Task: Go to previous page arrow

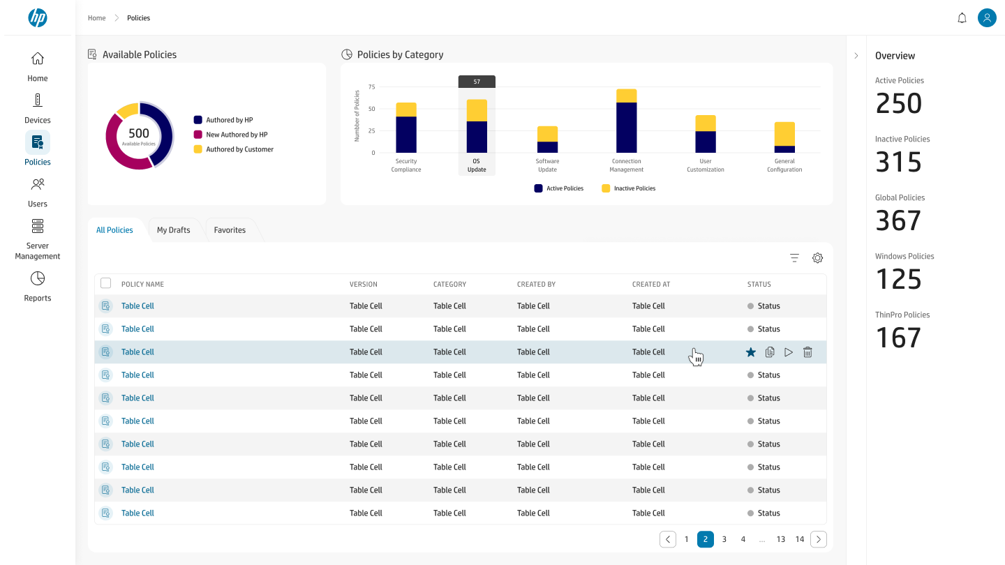Action: pyautogui.click(x=668, y=539)
